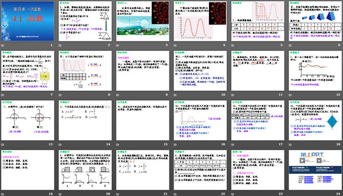343x196 pixels.
Task: Select slide 12 temperature graph thumbnail
Action: point(315,71)
